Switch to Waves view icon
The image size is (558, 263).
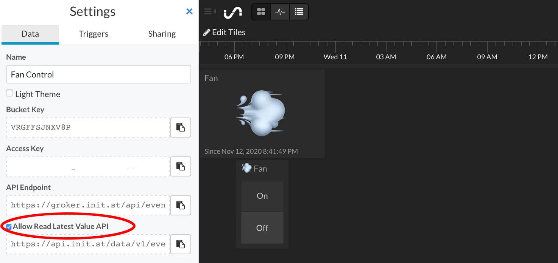(x=280, y=12)
